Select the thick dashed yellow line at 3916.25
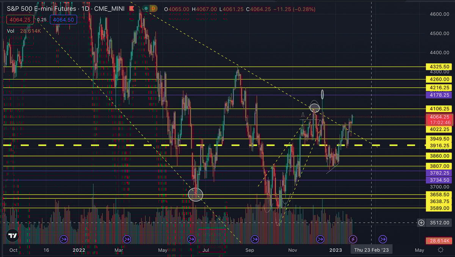This screenshot has width=455, height=257. 214,145
